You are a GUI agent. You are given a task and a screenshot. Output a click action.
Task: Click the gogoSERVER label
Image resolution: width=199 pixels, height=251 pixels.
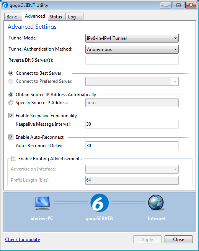coord(99,218)
